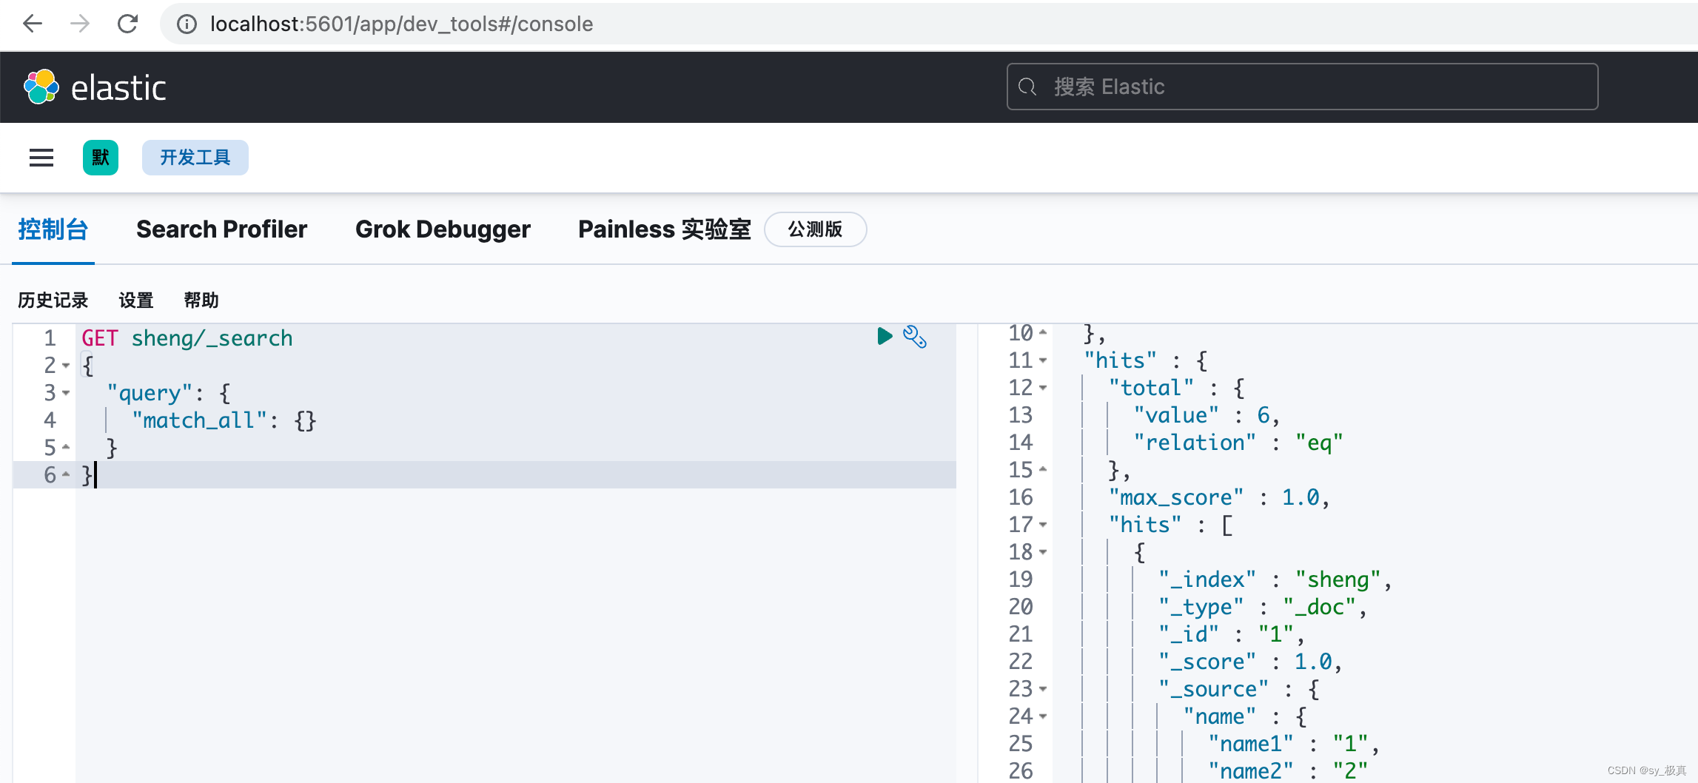Collapse editor fold arrow at line 3
The height and width of the screenshot is (783, 1698).
click(x=66, y=393)
